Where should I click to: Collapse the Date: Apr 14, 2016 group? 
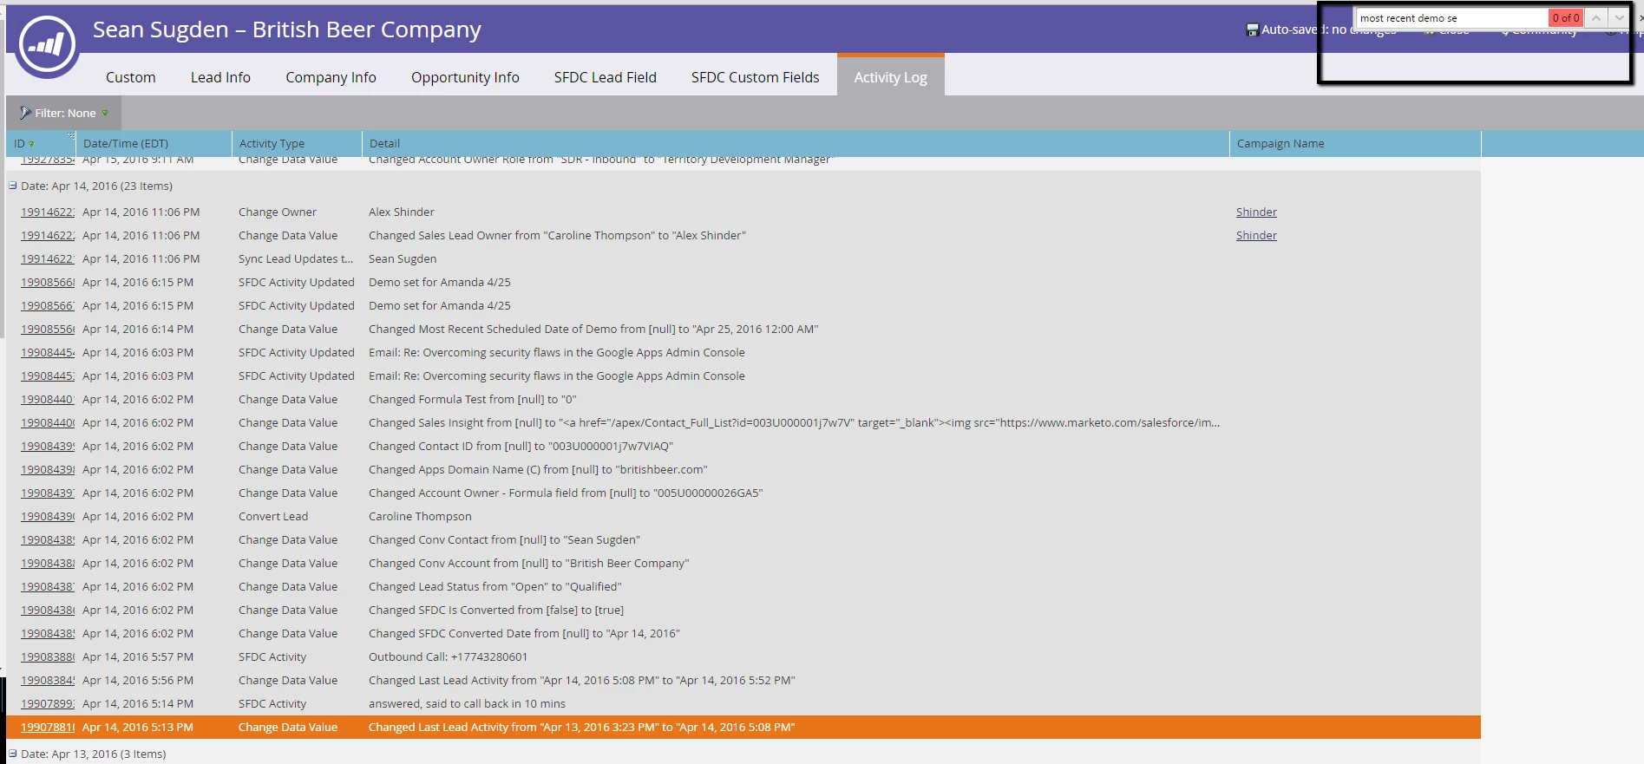tap(12, 186)
